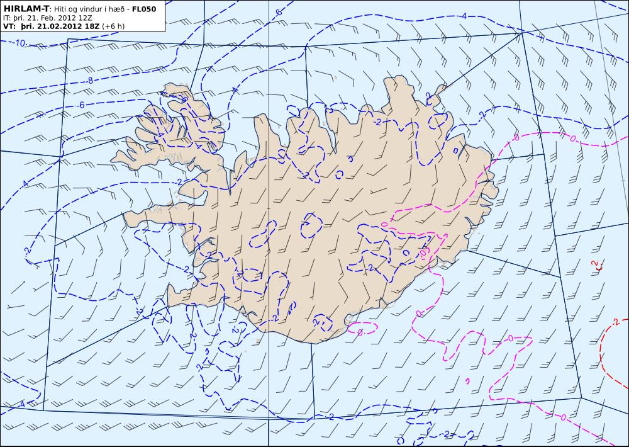629x447 pixels.
Task: Click the '(+6 h)' forecast offset text
Action: point(113,26)
